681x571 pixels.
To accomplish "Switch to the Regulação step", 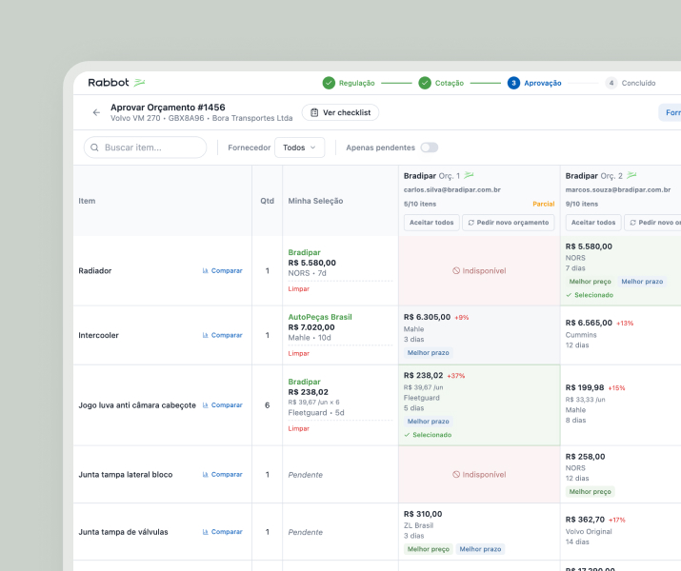I will [356, 83].
